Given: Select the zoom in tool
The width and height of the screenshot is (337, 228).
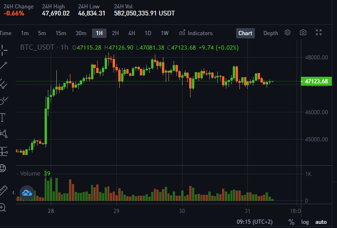Looking at the screenshot, I should click(2, 207).
